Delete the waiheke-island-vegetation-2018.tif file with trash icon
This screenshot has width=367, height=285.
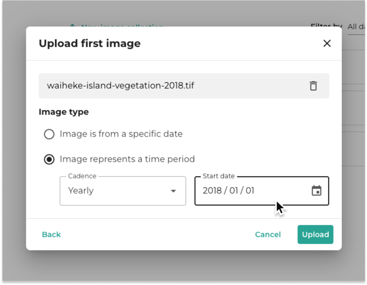[313, 86]
